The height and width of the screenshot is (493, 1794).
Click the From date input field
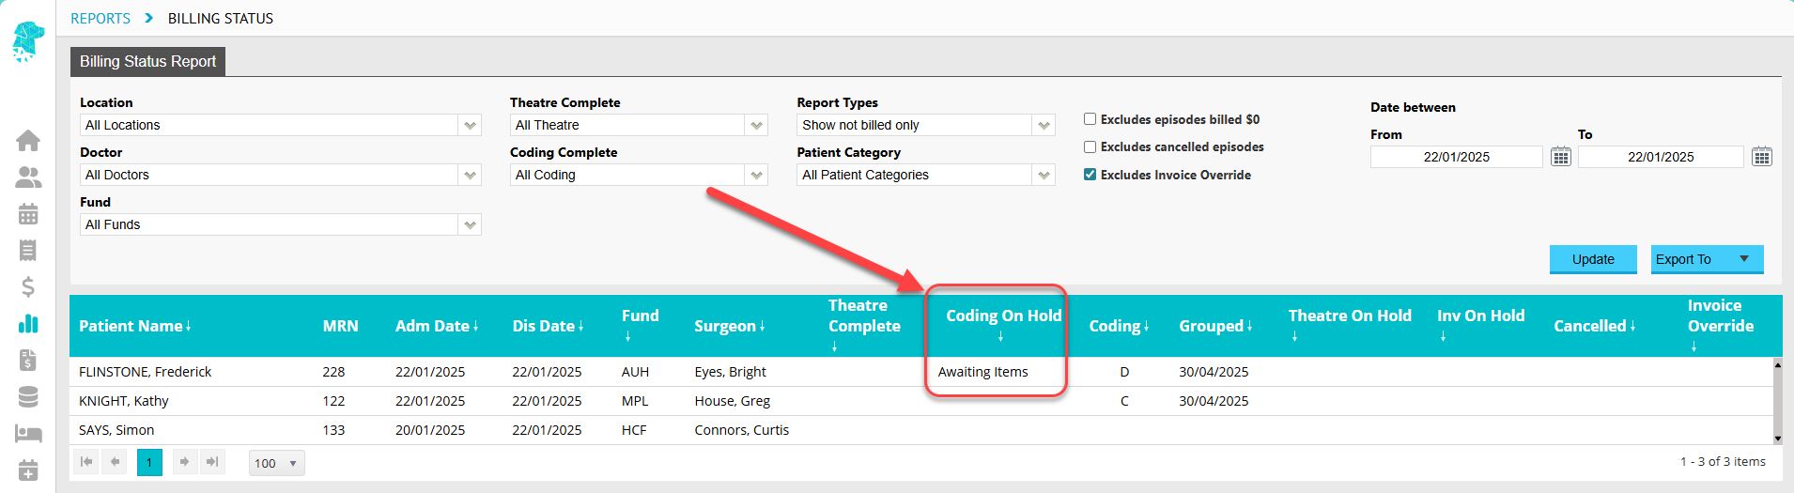point(1456,157)
